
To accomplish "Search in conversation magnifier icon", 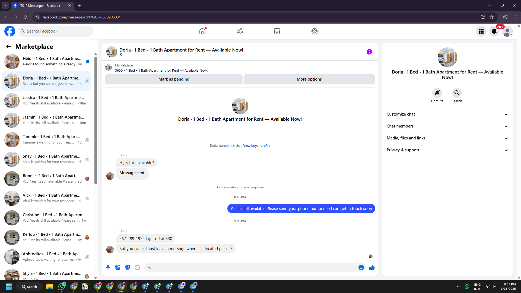I will [x=457, y=93].
